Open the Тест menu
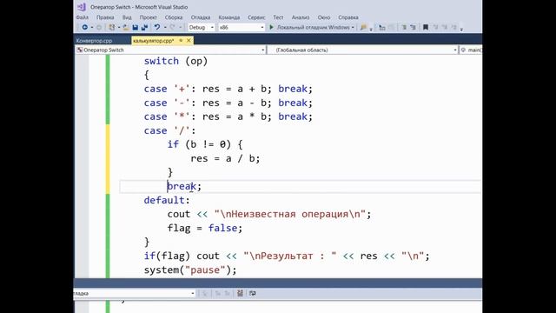556x313 pixels. pyautogui.click(x=278, y=17)
